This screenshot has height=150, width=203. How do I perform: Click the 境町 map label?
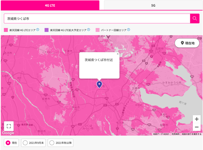[19, 78]
